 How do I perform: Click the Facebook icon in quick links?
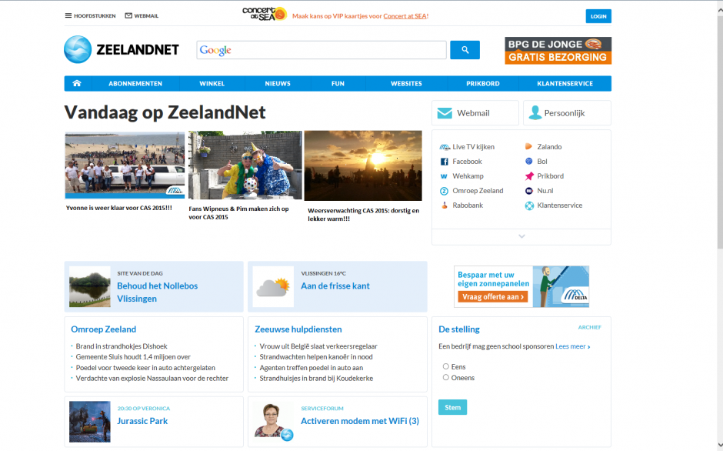(x=444, y=162)
